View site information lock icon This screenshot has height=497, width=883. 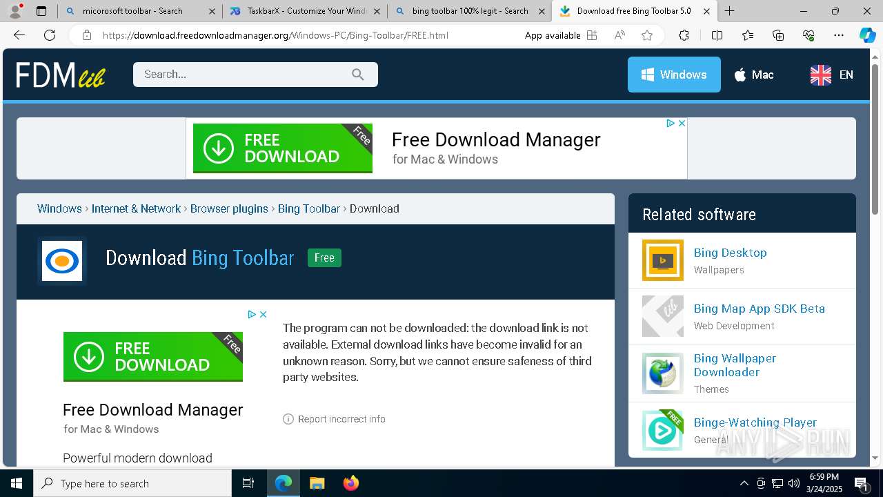[x=86, y=35]
